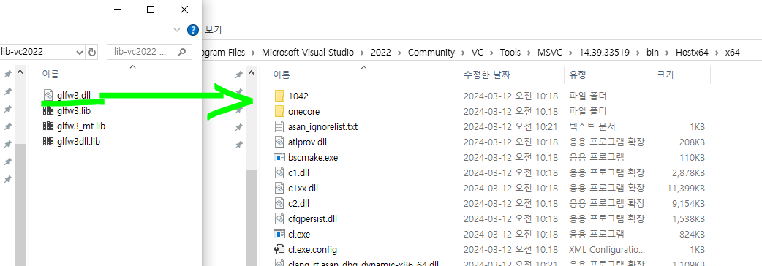Screen dimensions: 762x266
Task: Click XML Configuratio... type cell
Action: 607,249
